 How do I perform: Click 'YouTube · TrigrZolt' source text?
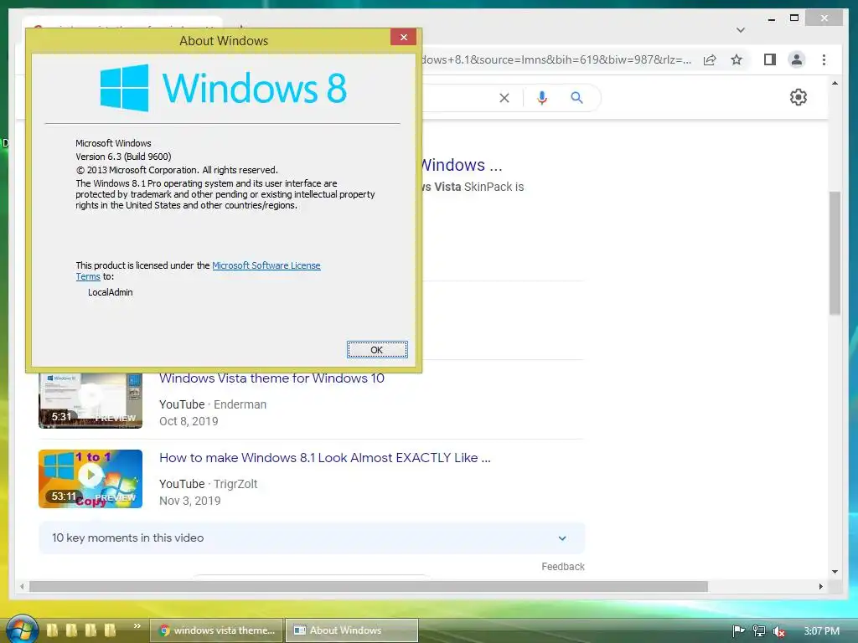pos(208,484)
